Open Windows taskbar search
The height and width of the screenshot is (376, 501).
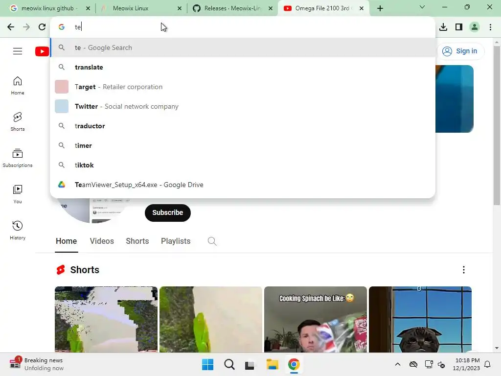[229, 364]
